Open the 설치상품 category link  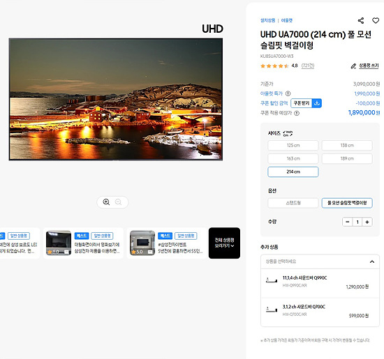pyautogui.click(x=267, y=20)
